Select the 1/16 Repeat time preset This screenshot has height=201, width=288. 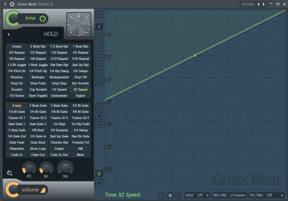click(80, 59)
